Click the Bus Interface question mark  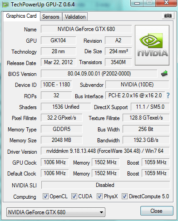coord(168,95)
